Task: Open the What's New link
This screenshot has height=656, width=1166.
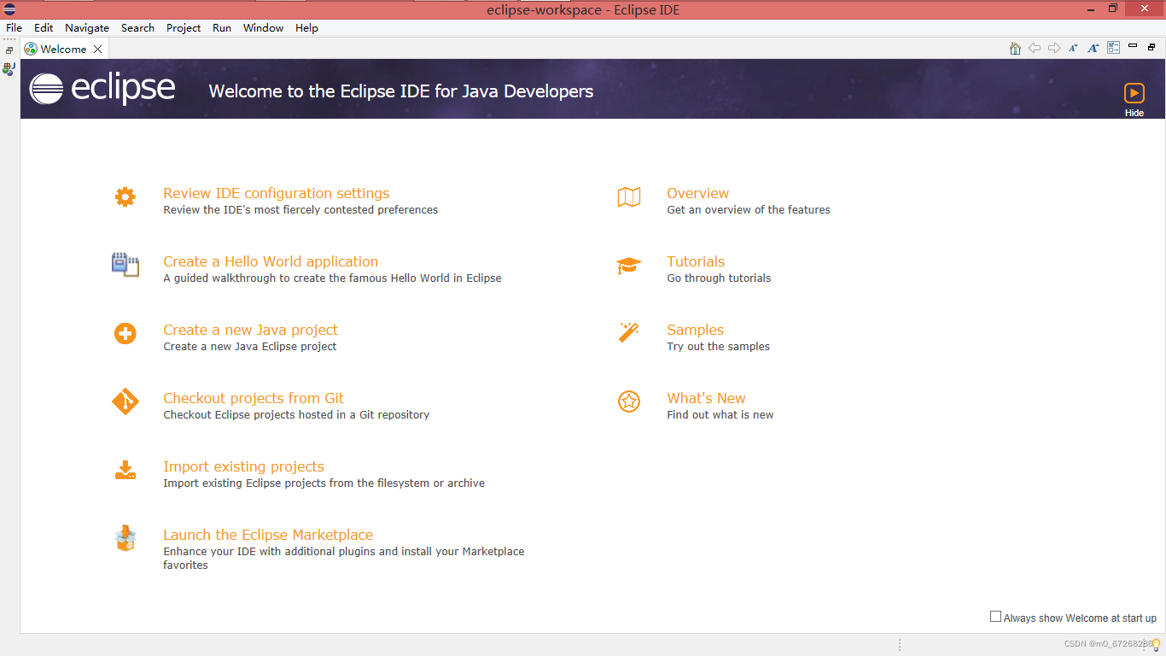Action: pos(706,398)
